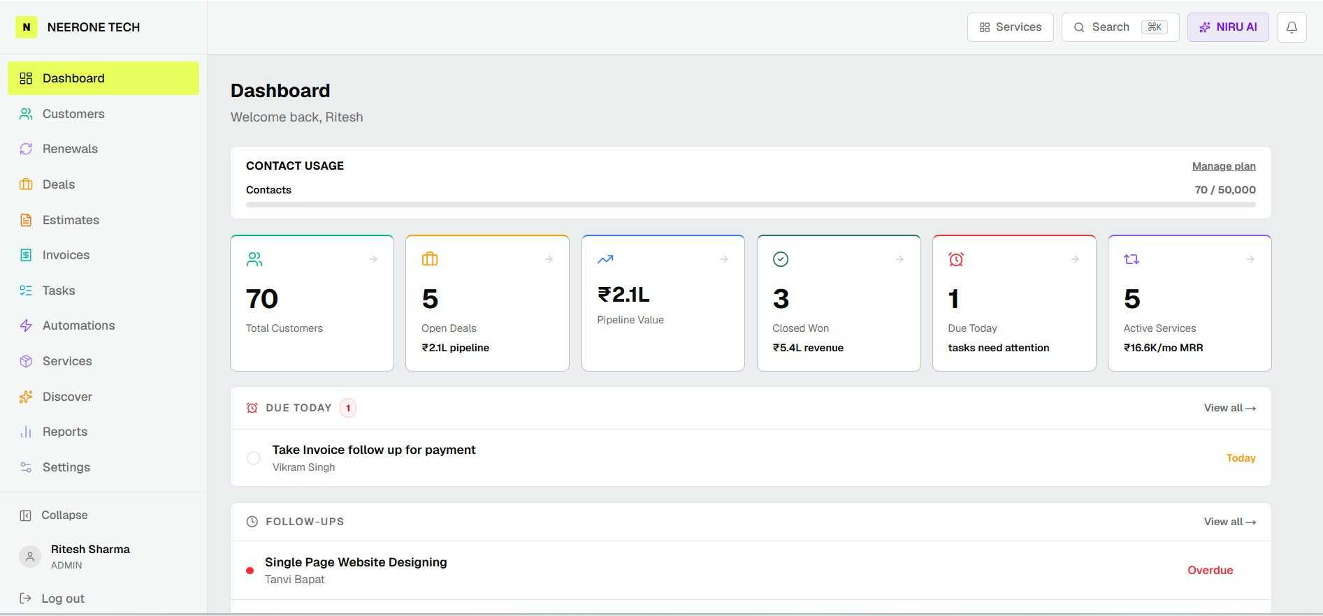Click the Manage plan link
The width and height of the screenshot is (1323, 616).
[x=1224, y=166]
